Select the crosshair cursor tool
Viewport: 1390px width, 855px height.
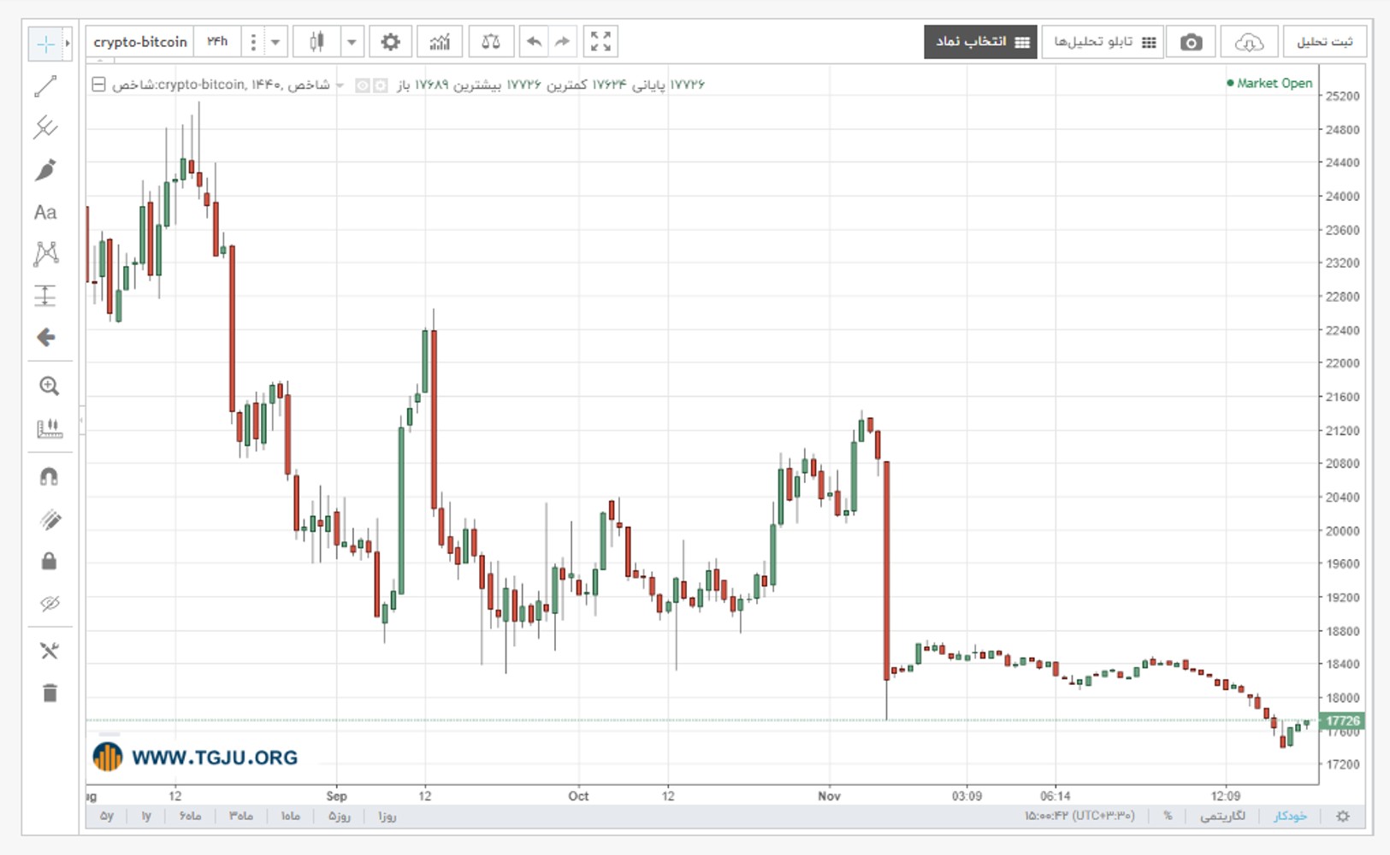(x=45, y=43)
